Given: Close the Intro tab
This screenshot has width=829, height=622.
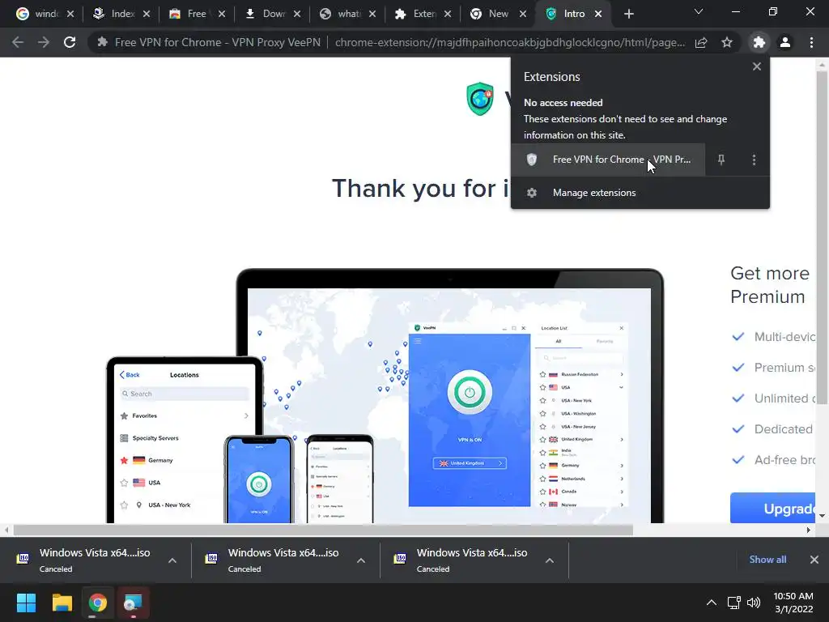Looking at the screenshot, I should click(x=598, y=15).
